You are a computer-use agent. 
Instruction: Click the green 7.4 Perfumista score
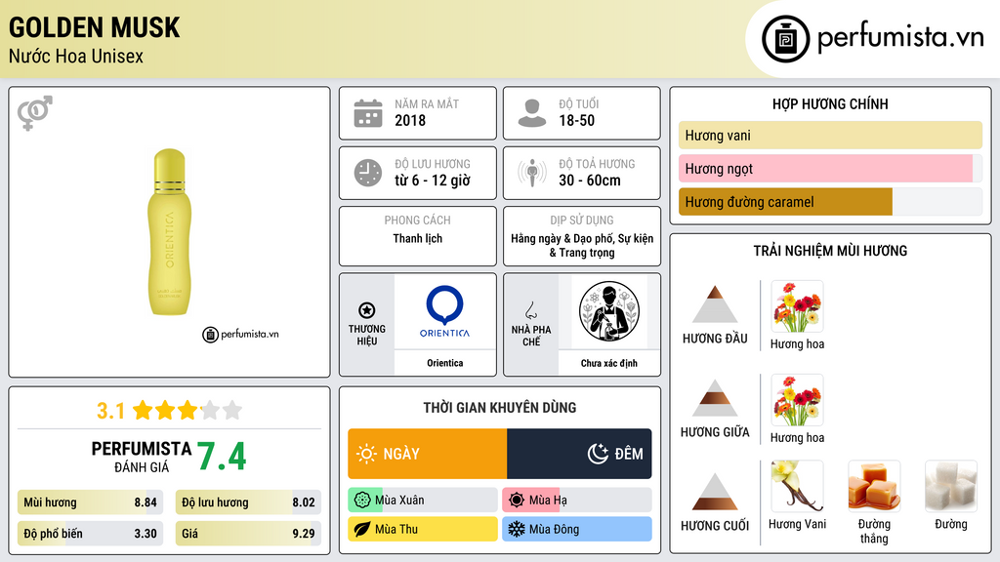tap(222, 457)
